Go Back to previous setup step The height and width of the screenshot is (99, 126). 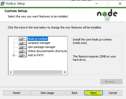(75, 93)
